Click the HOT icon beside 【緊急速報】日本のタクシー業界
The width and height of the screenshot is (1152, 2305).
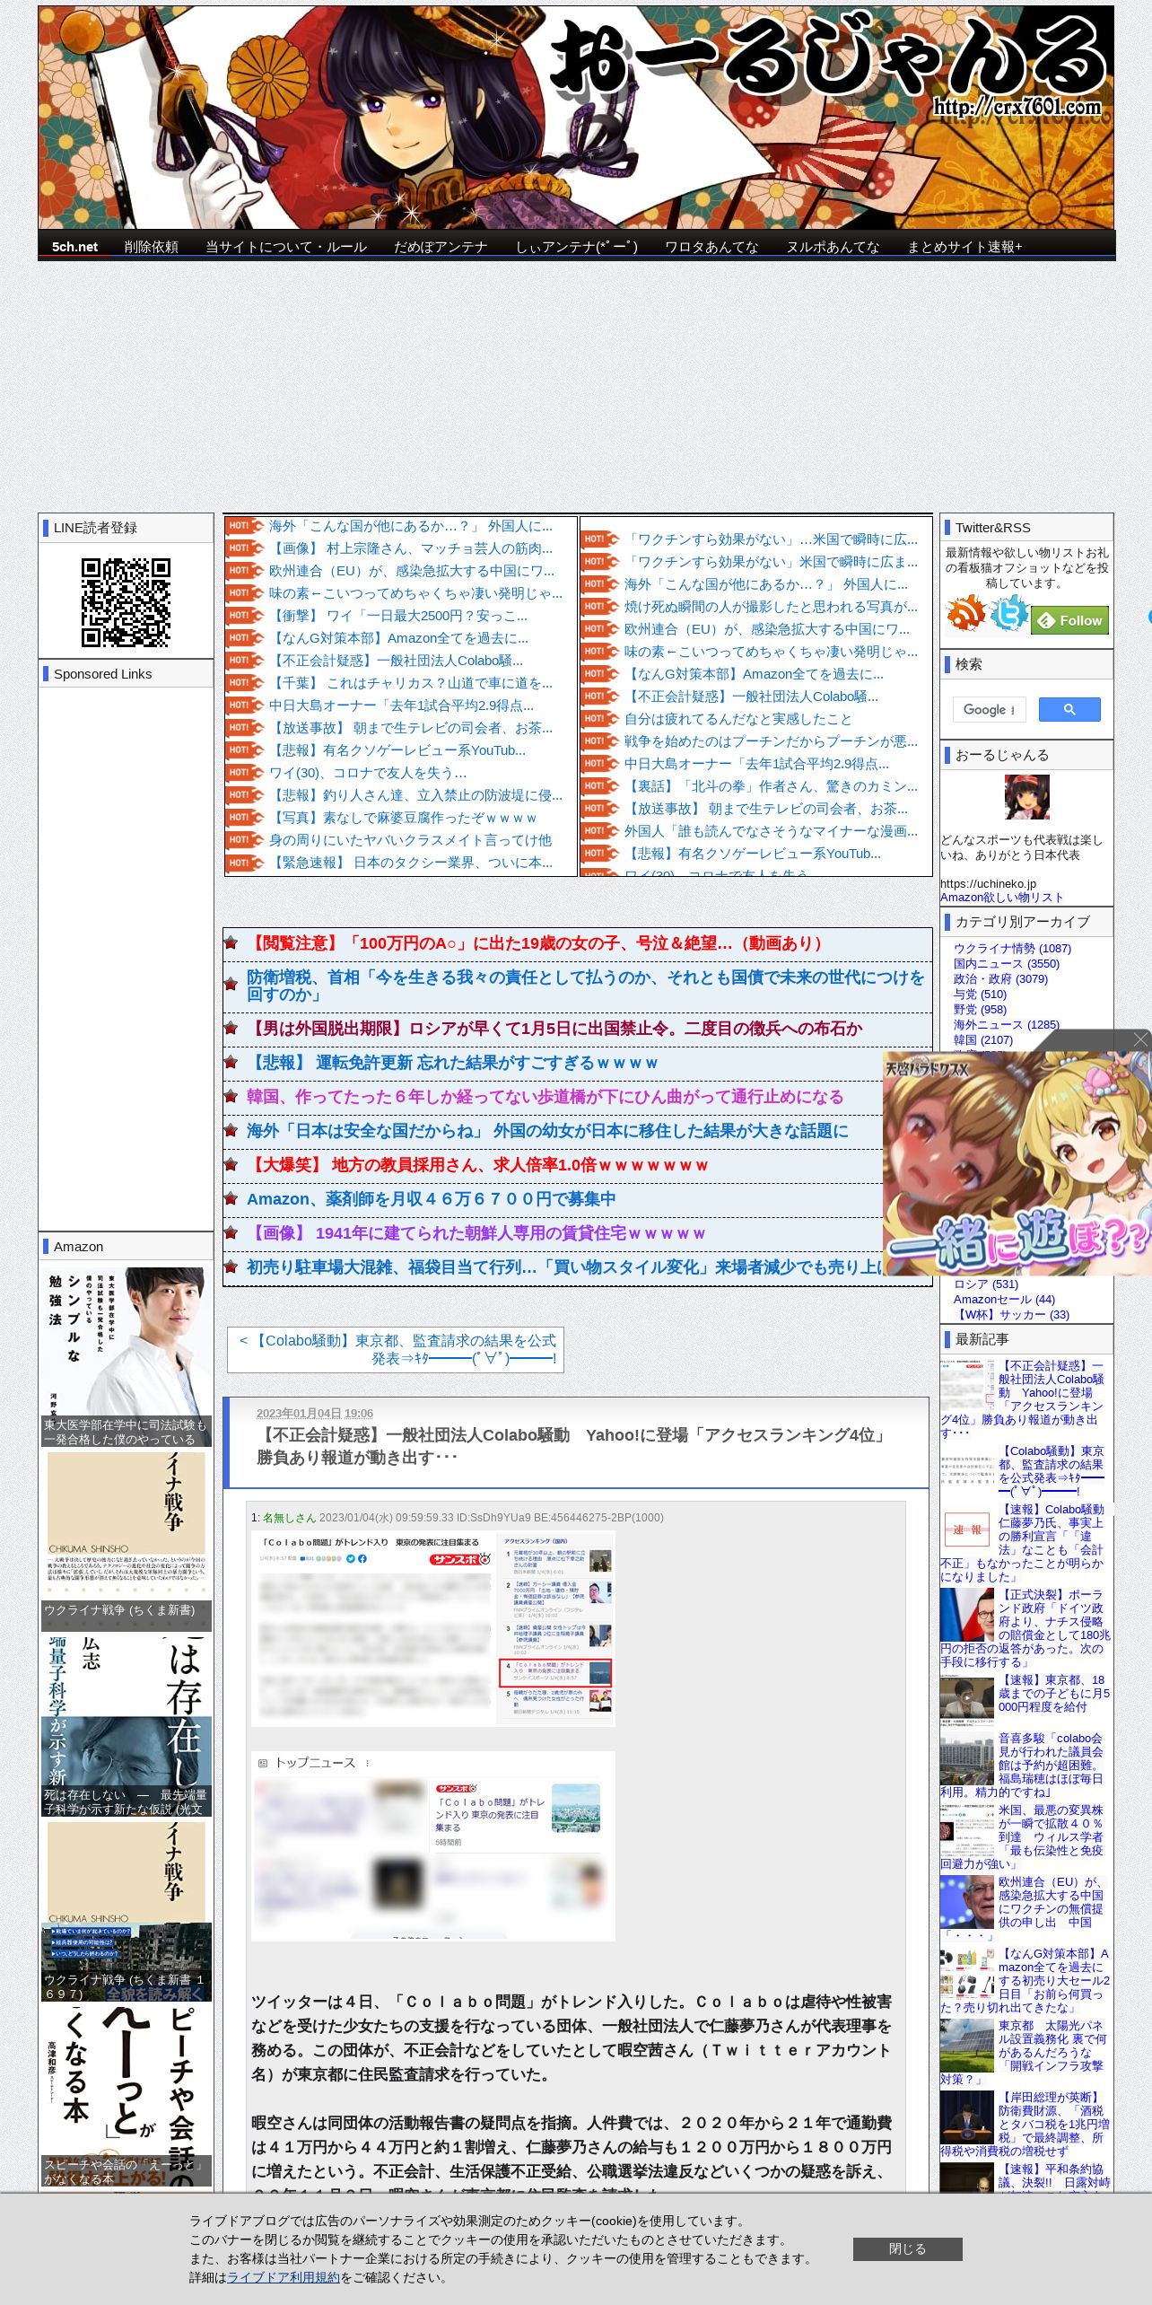click(244, 863)
